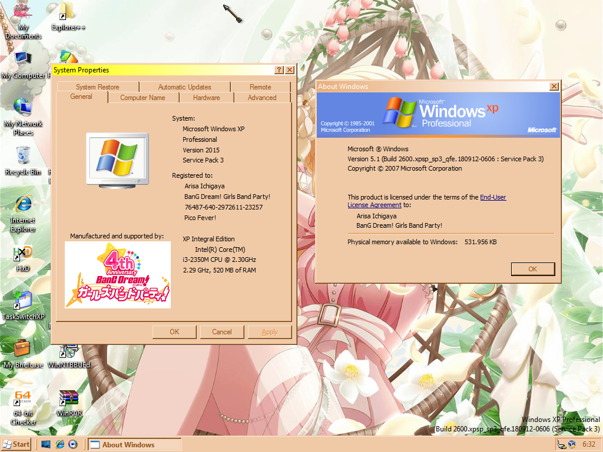Click the Show Desktop quick launch icon
The height and width of the screenshot is (452, 603).
pyautogui.click(x=46, y=444)
